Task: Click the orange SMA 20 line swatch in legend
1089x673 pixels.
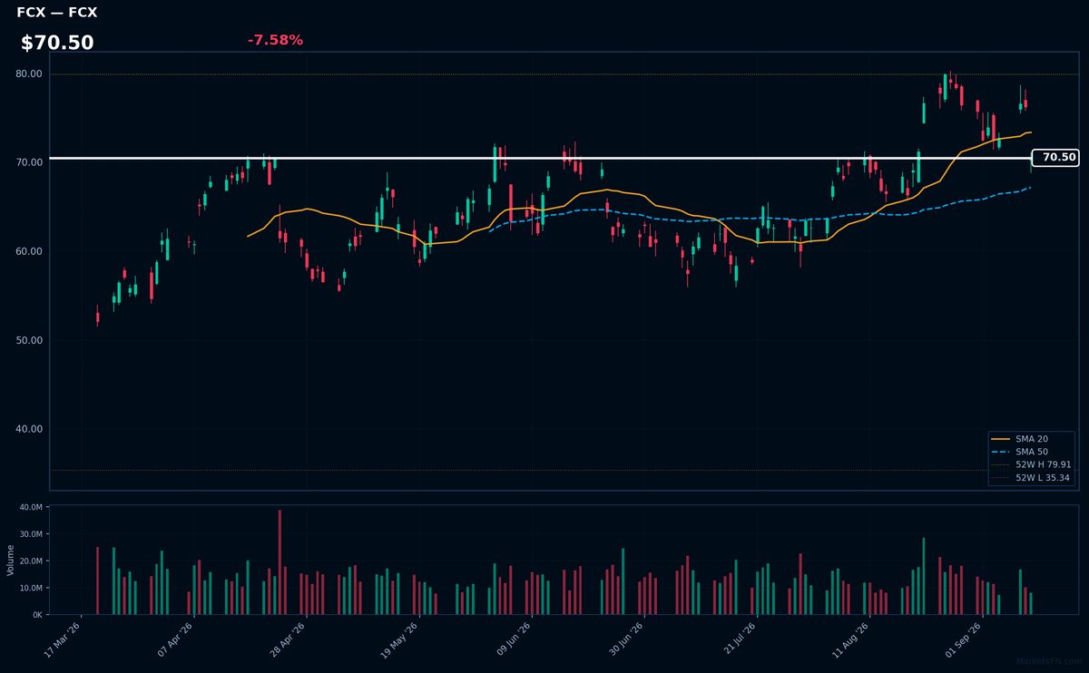Action: 1001,439
